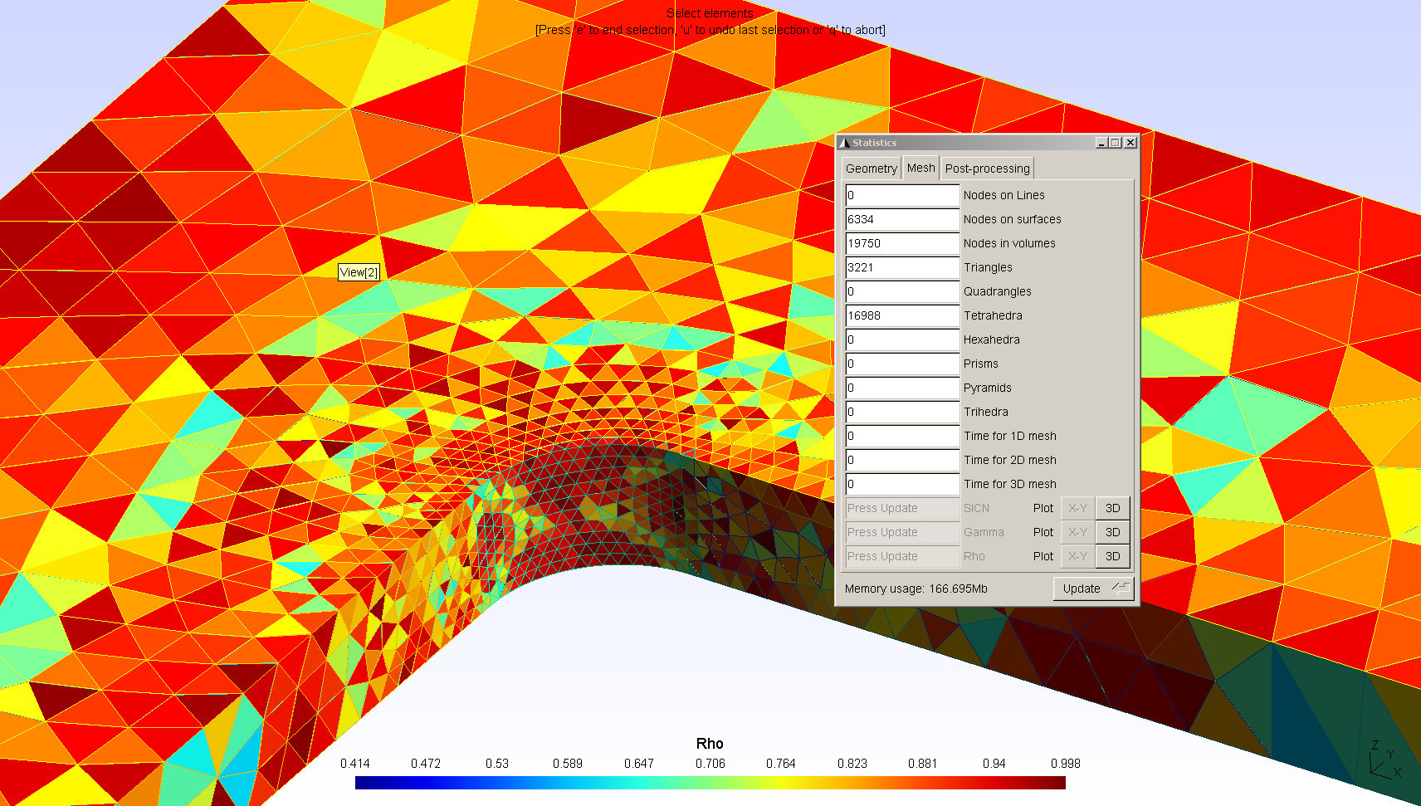Minimize the Statistics window
The height and width of the screenshot is (806, 1421).
(x=1101, y=143)
